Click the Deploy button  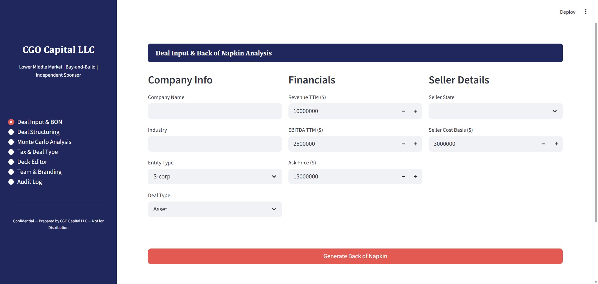click(567, 12)
